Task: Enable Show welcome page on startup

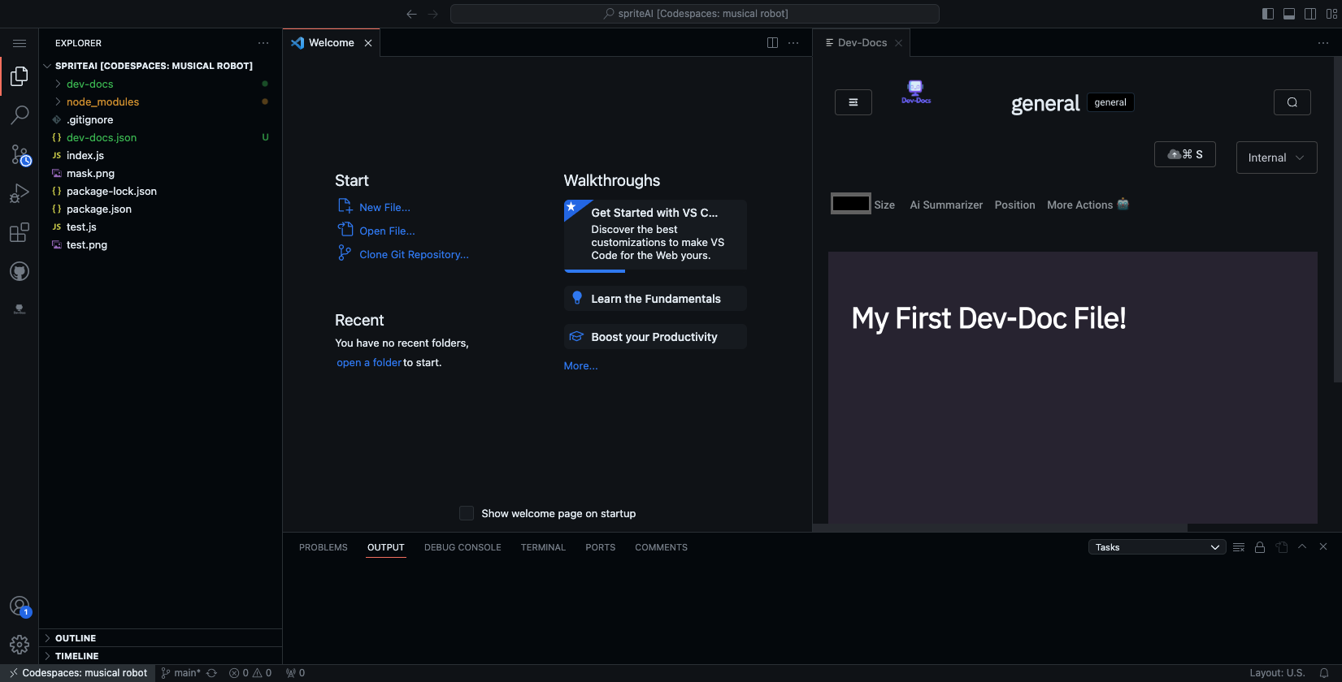Action: 467,513
